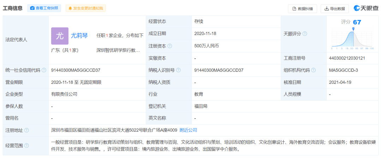Click help icon next to 注册资本
This screenshot has width=381, height=159.
[x=170, y=46]
